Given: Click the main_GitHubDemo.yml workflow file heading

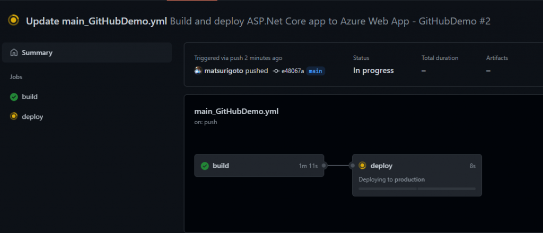Looking at the screenshot, I should pos(237,111).
